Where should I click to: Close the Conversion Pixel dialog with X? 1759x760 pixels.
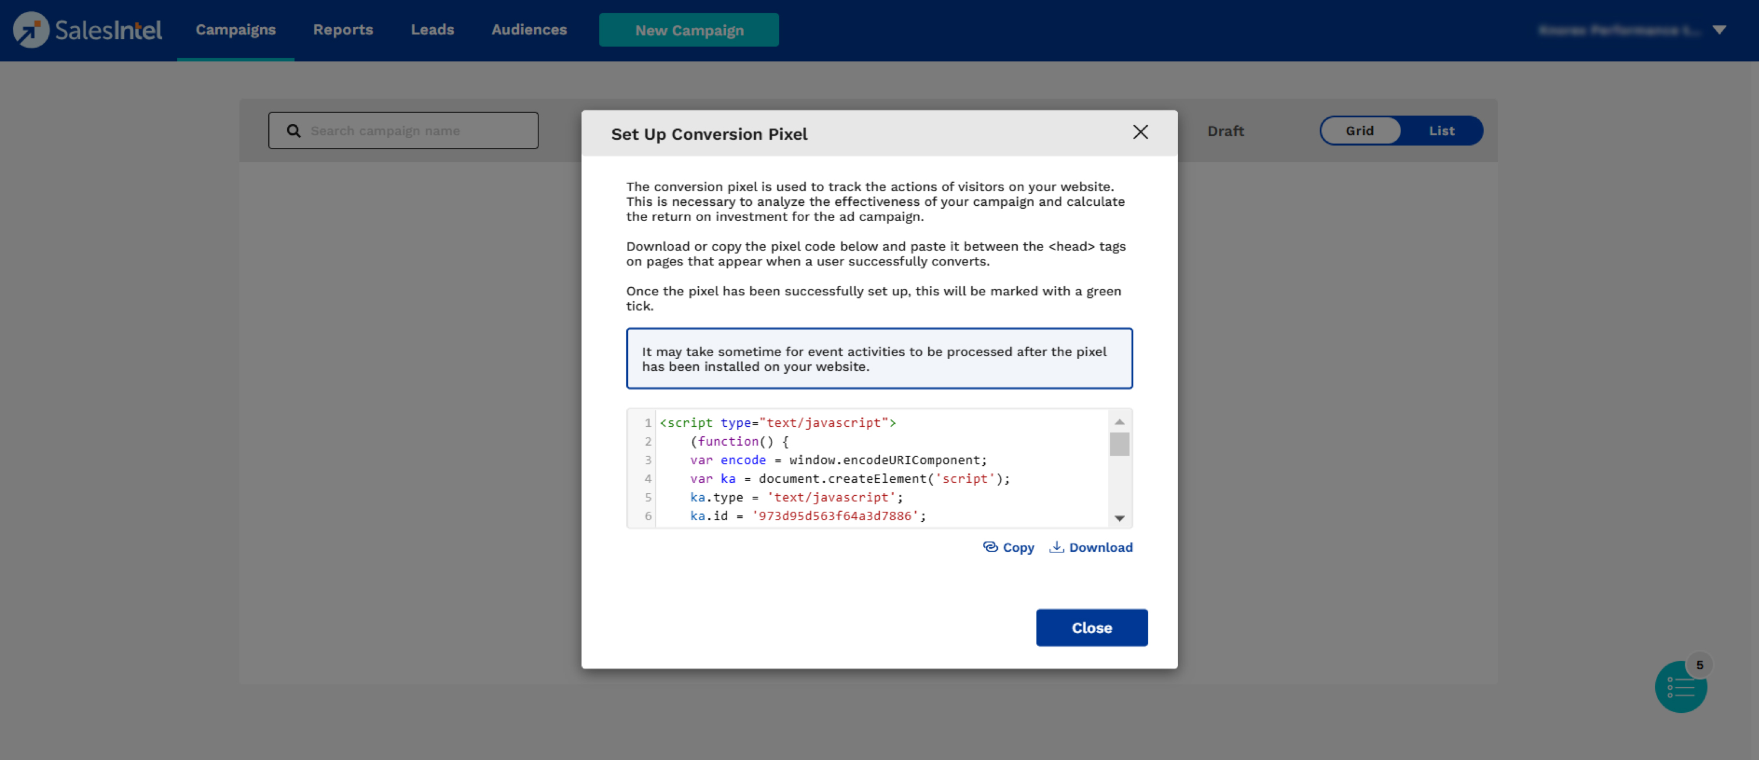coord(1140,133)
